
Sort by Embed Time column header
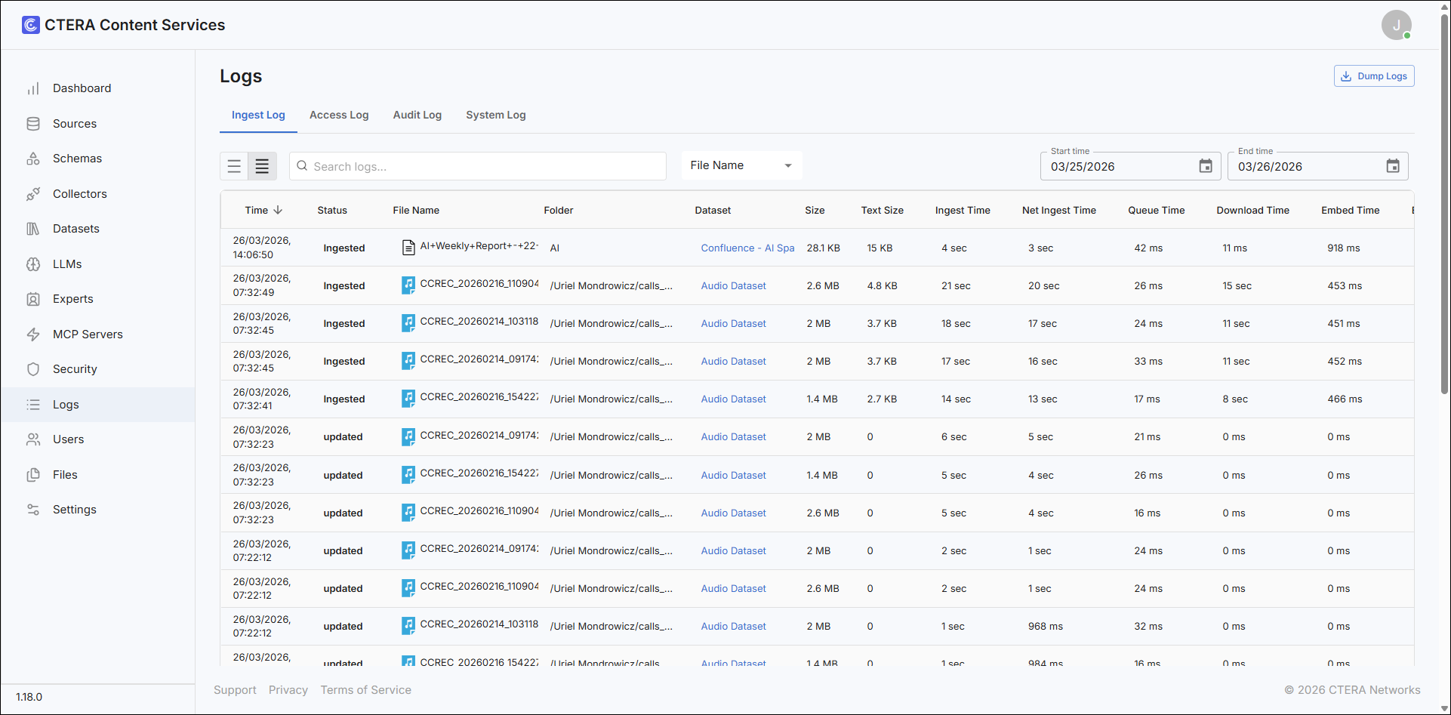click(x=1351, y=210)
